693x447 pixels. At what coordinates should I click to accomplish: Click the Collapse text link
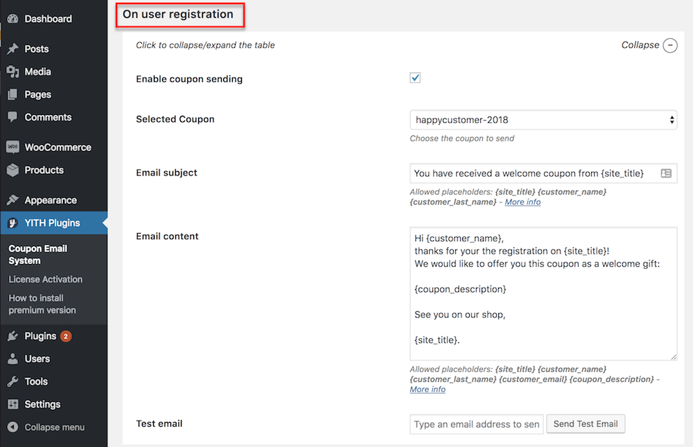click(x=640, y=45)
